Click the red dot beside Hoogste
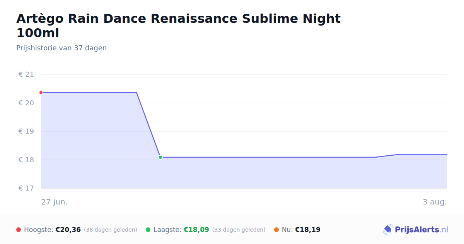464x244 pixels. coord(19,230)
